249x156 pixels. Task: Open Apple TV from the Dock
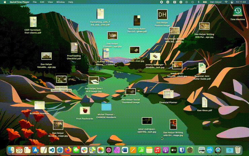click(174, 150)
